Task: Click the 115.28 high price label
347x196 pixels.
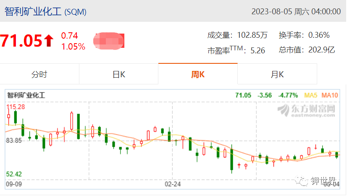Action: (16, 107)
